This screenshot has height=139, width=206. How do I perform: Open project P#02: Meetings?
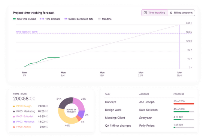[25, 122]
